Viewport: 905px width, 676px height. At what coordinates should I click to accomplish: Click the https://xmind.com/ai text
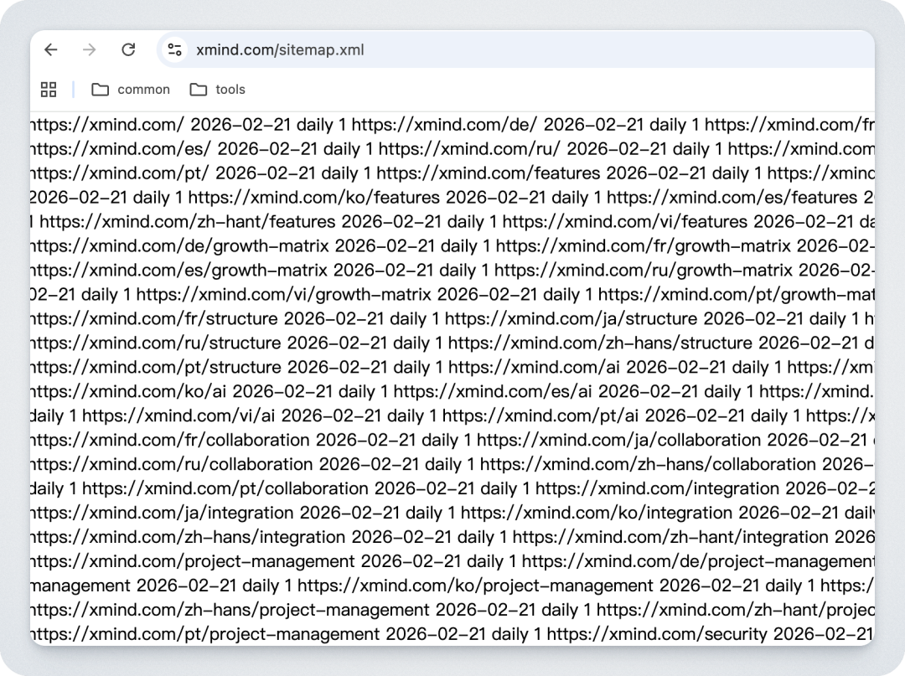point(535,367)
